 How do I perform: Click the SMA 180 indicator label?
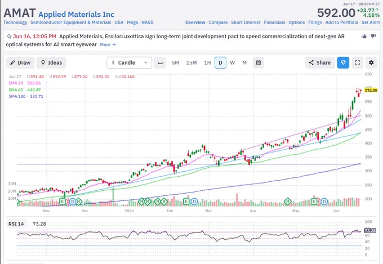point(26,96)
